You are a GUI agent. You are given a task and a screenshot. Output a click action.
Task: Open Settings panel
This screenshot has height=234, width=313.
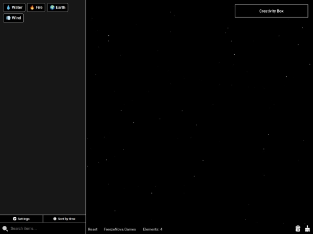[x=21, y=218]
